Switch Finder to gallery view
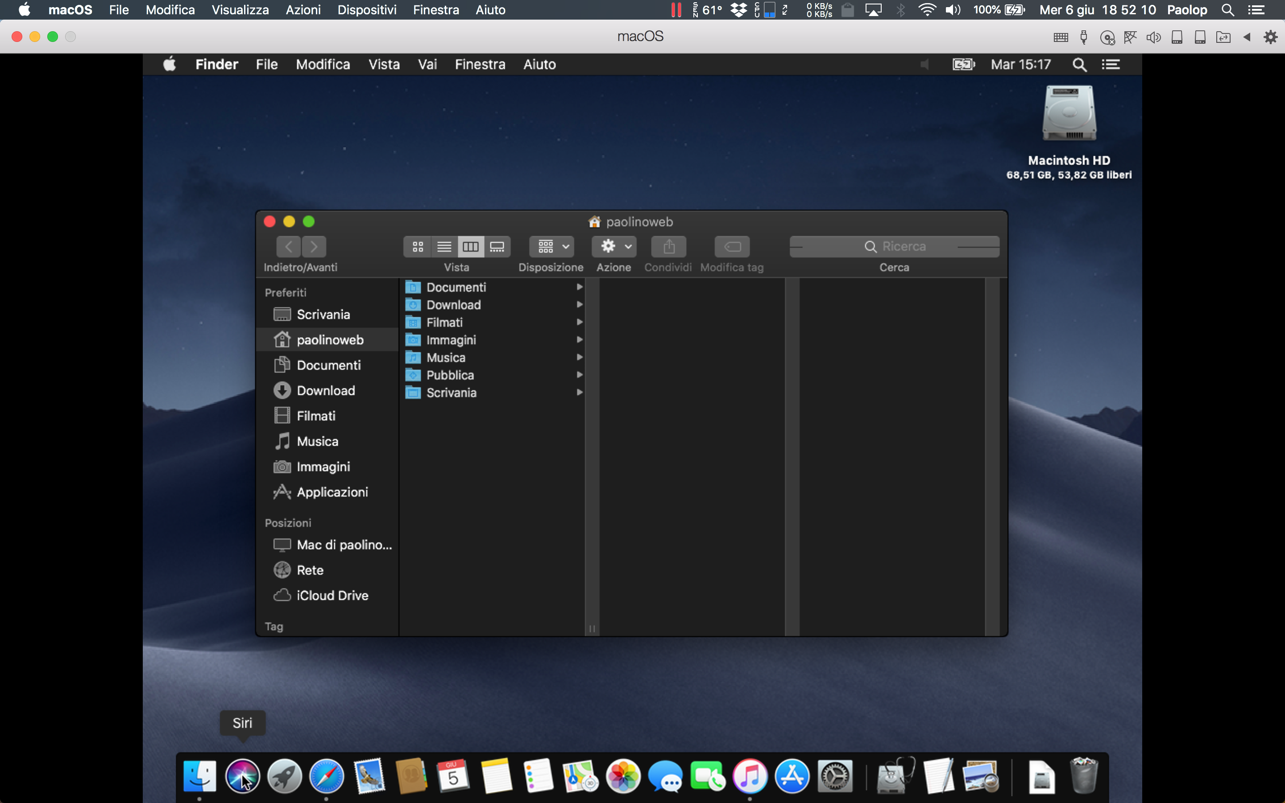The width and height of the screenshot is (1285, 803). pos(497,246)
